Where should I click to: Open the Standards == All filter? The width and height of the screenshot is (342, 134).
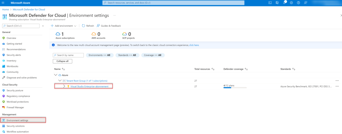click(x=127, y=55)
